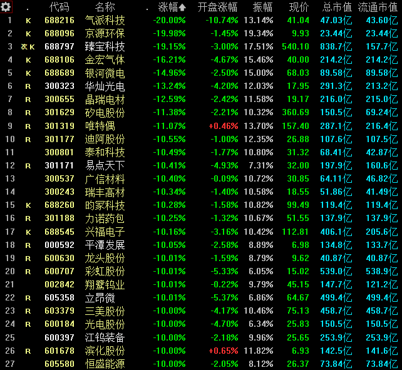The width and height of the screenshot is (402, 370).
Task: Select stock name 迪阿股份
Action: click(x=105, y=139)
